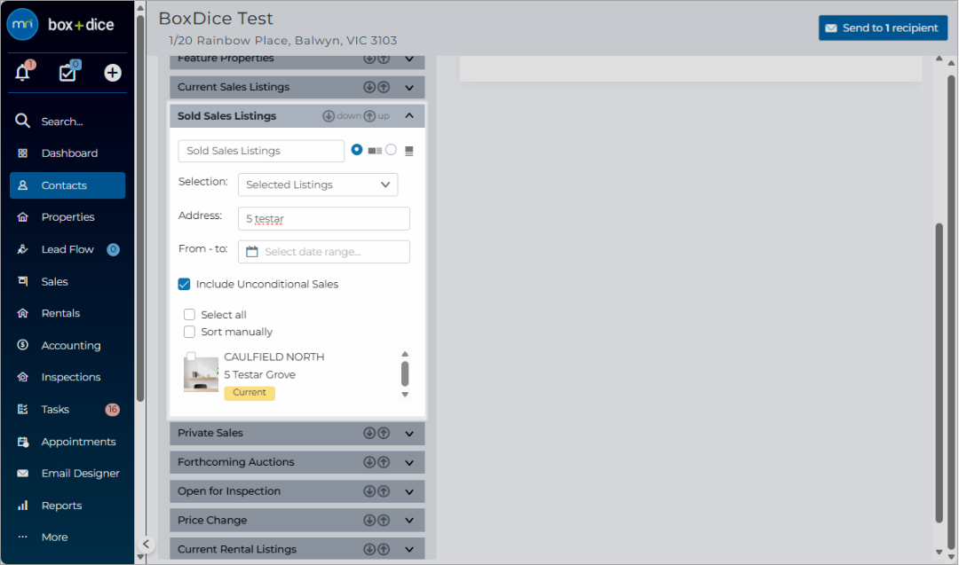Check the Select all checkbox

[x=190, y=315]
